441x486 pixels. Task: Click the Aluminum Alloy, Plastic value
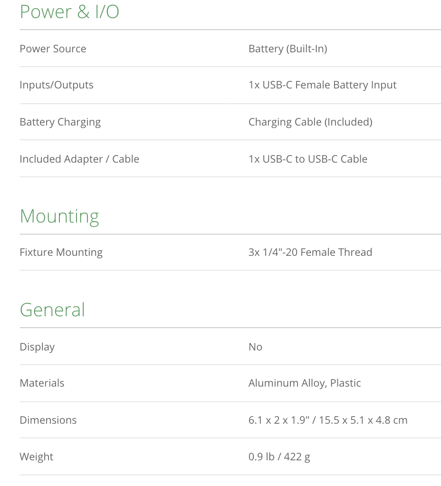click(x=305, y=383)
